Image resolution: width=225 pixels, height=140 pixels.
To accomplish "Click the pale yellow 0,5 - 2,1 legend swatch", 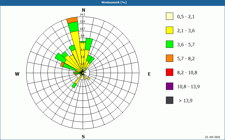I will click(x=170, y=16).
